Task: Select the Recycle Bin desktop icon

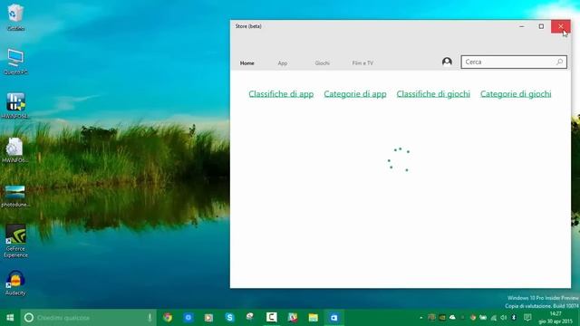Action: tap(15, 17)
